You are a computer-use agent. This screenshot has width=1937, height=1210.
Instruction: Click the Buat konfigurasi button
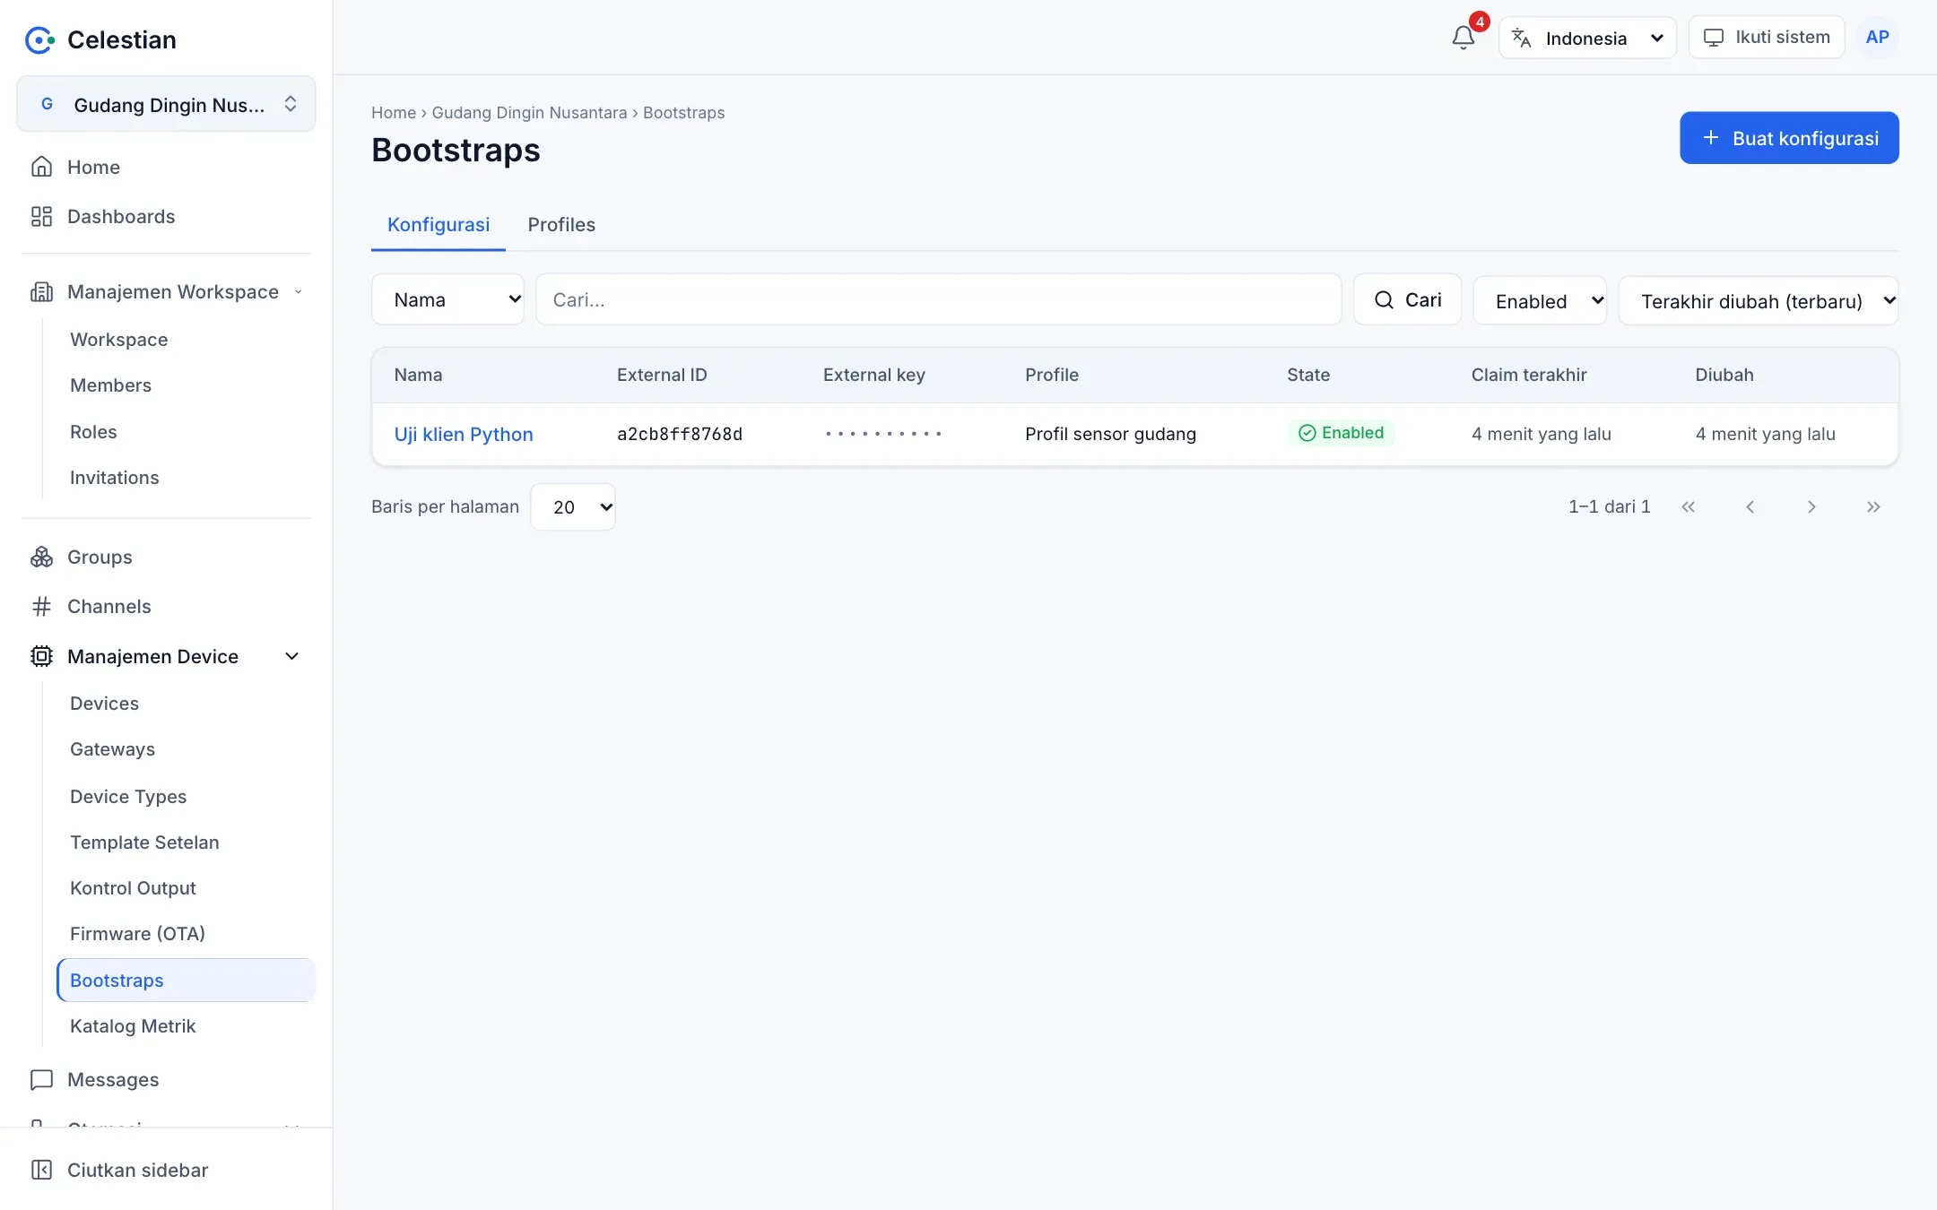pyautogui.click(x=1789, y=138)
